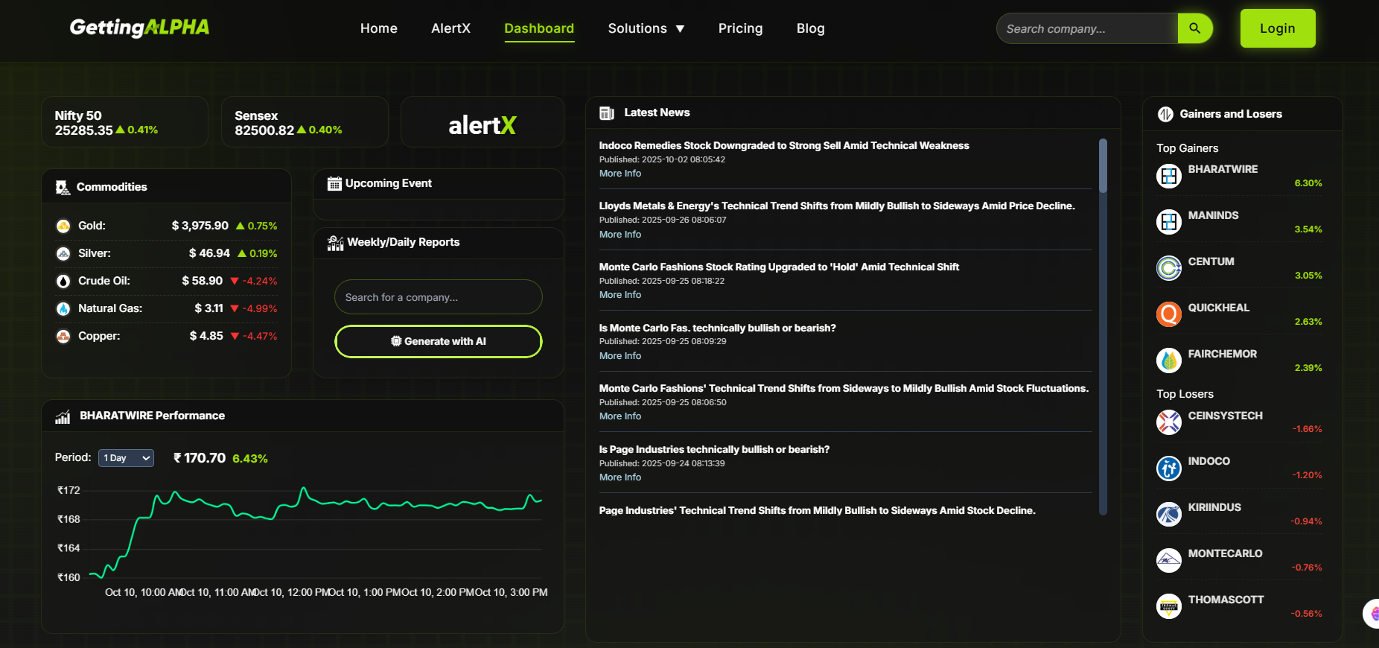Click the Natural Gas icon
This screenshot has width=1379, height=648.
(x=63, y=308)
